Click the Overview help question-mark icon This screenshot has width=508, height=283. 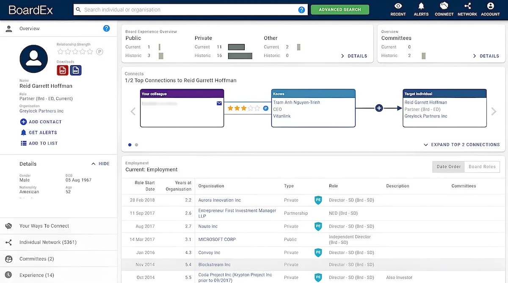pyautogui.click(x=107, y=28)
